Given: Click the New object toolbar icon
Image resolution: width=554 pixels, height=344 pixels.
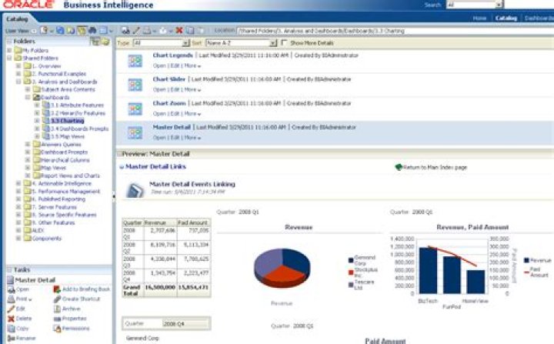Looking at the screenshot, I should (44, 31).
